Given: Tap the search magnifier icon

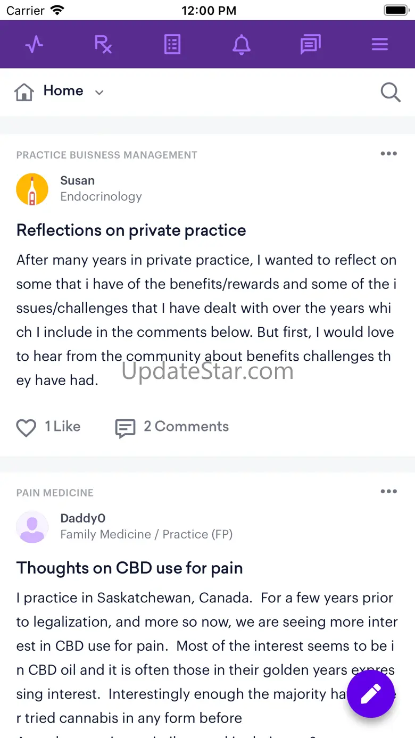Looking at the screenshot, I should click(x=391, y=92).
